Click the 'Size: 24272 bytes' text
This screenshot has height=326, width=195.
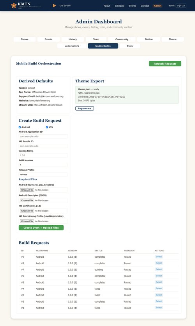(87, 100)
